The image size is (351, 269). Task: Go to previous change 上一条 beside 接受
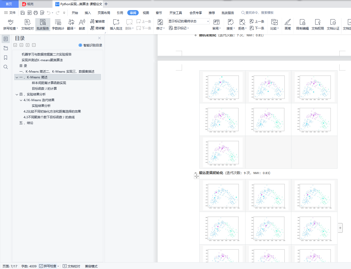point(257,22)
